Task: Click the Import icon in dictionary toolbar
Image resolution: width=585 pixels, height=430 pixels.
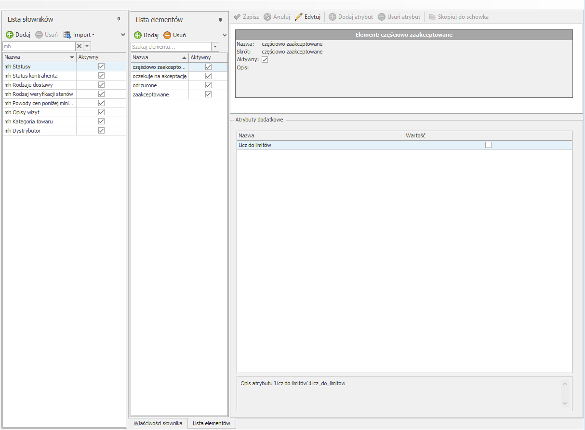Action: click(x=67, y=35)
